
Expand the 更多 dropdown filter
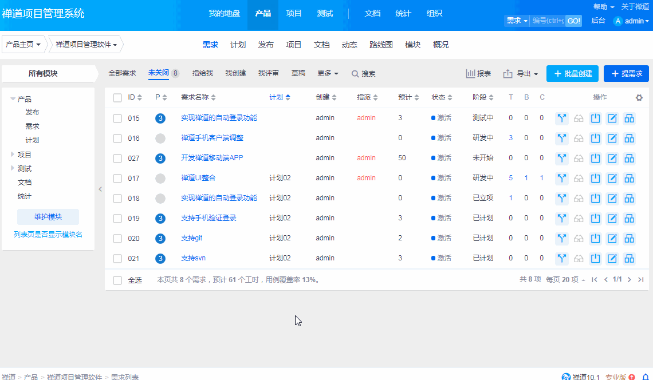click(328, 73)
